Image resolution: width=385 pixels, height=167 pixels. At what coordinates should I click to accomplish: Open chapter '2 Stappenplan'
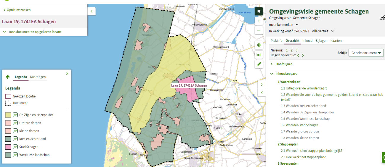[x=288, y=144]
